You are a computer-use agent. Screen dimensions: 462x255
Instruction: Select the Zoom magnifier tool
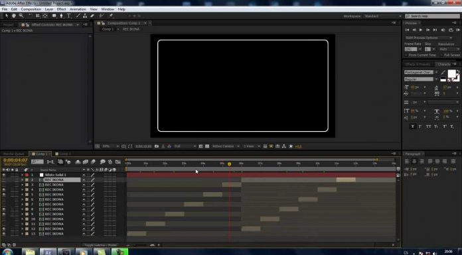(x=21, y=16)
